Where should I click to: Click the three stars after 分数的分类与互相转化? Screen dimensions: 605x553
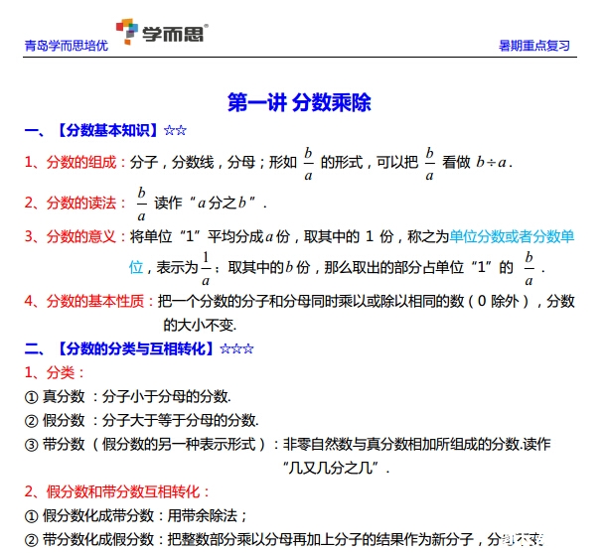coord(236,348)
